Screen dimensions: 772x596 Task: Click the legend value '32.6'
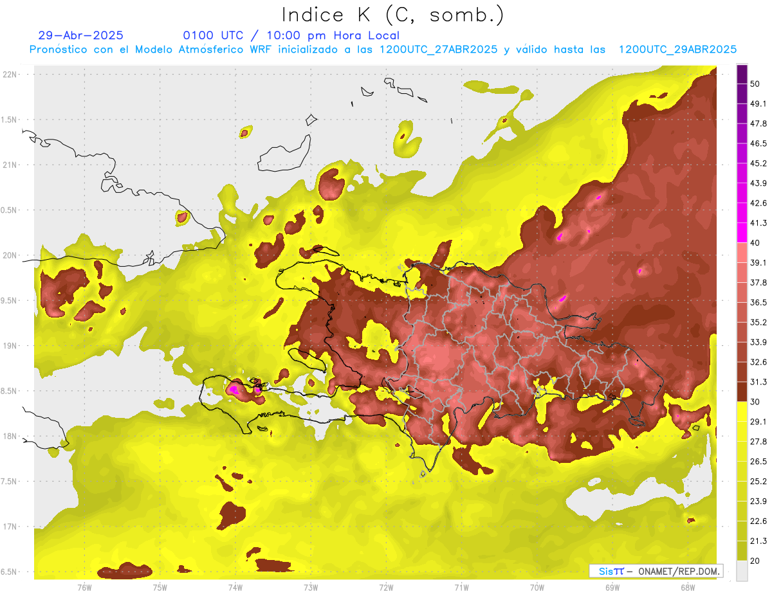(x=758, y=362)
